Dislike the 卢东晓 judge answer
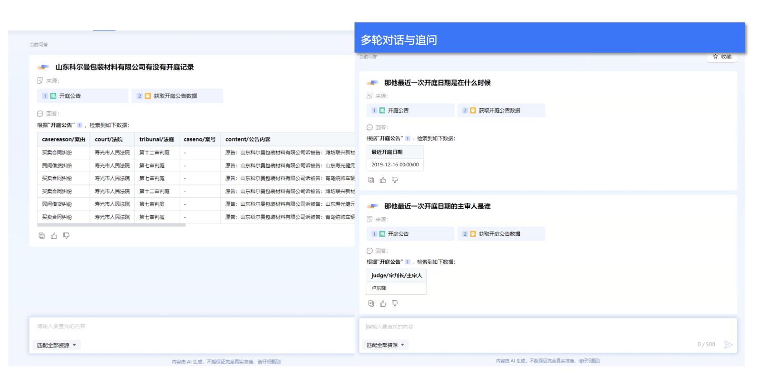This screenshot has height=386, width=761. click(x=395, y=303)
